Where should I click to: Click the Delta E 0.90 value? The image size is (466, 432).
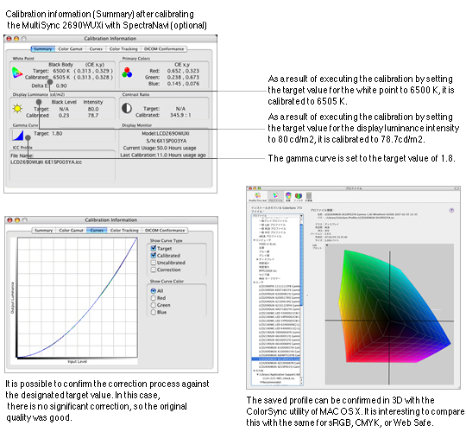click(x=61, y=86)
